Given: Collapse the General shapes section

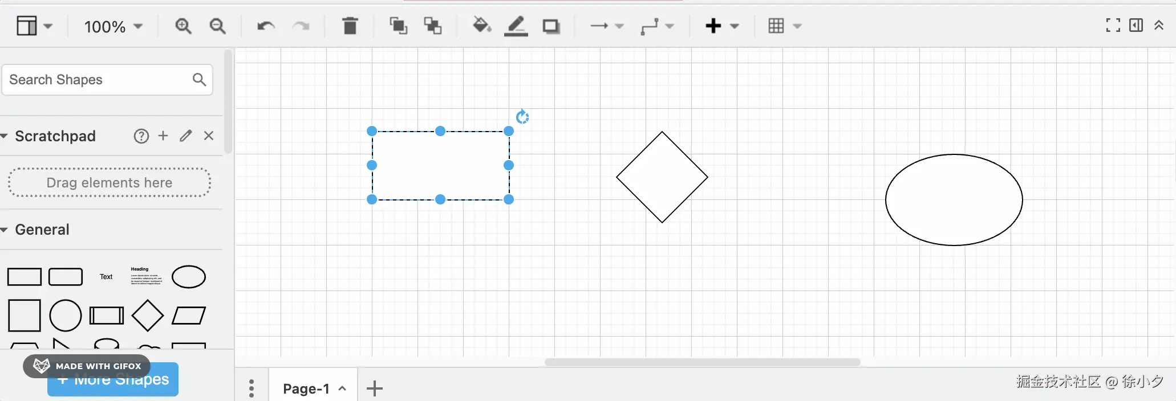Looking at the screenshot, I should [x=5, y=230].
